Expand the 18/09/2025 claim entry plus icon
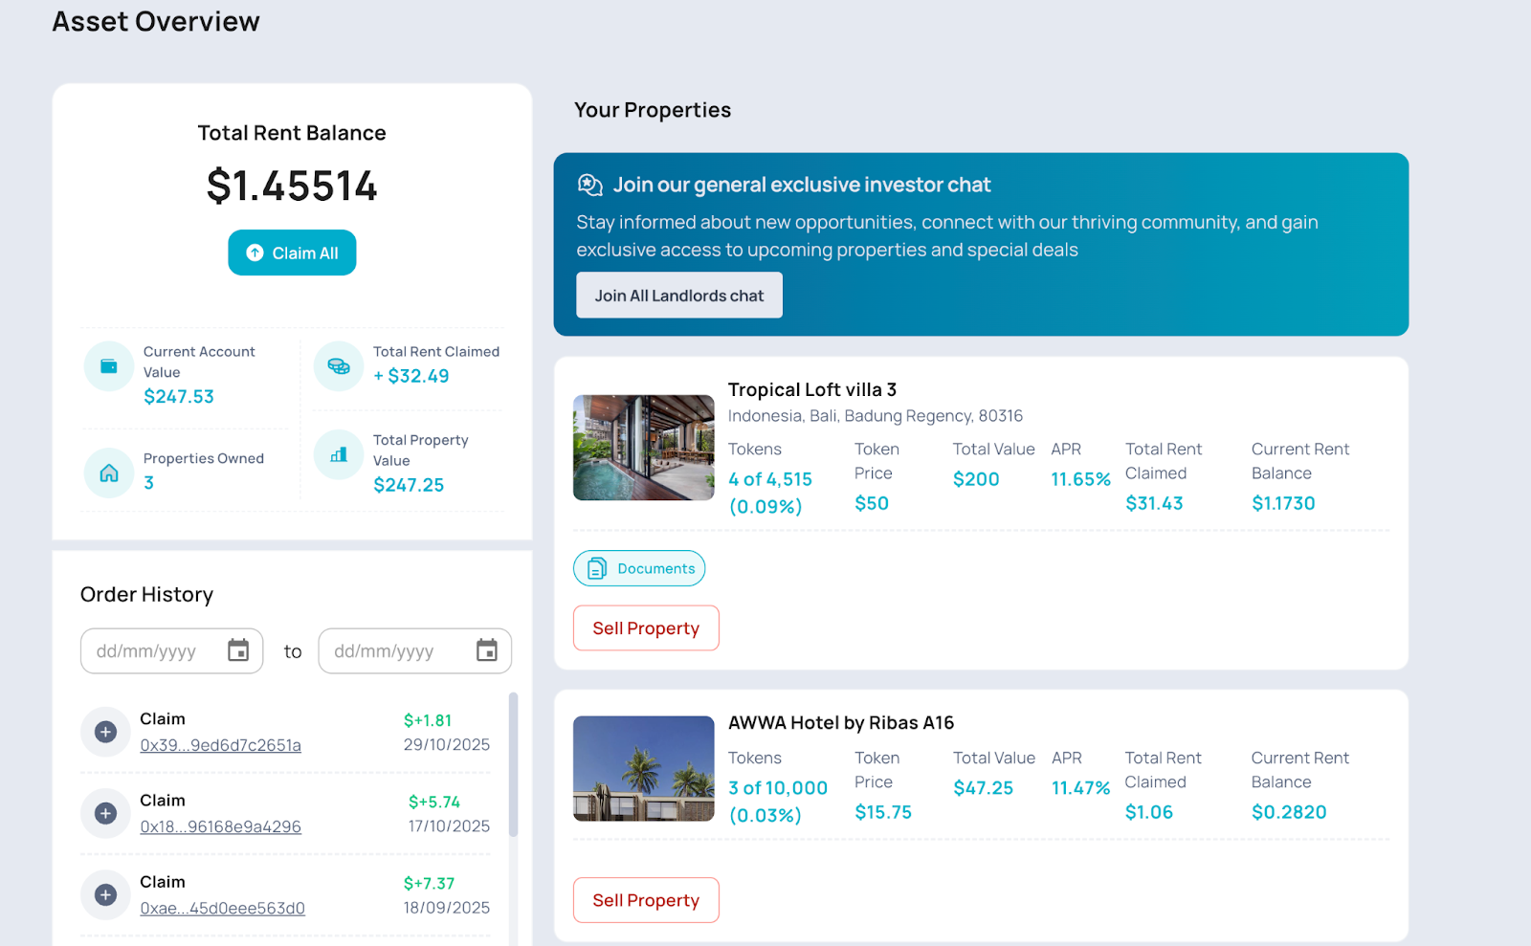The width and height of the screenshot is (1531, 946). [x=105, y=894]
